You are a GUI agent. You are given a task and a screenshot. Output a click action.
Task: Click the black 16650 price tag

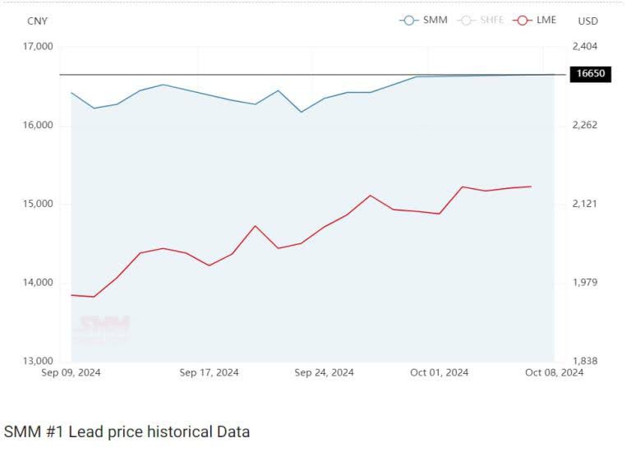pos(591,74)
